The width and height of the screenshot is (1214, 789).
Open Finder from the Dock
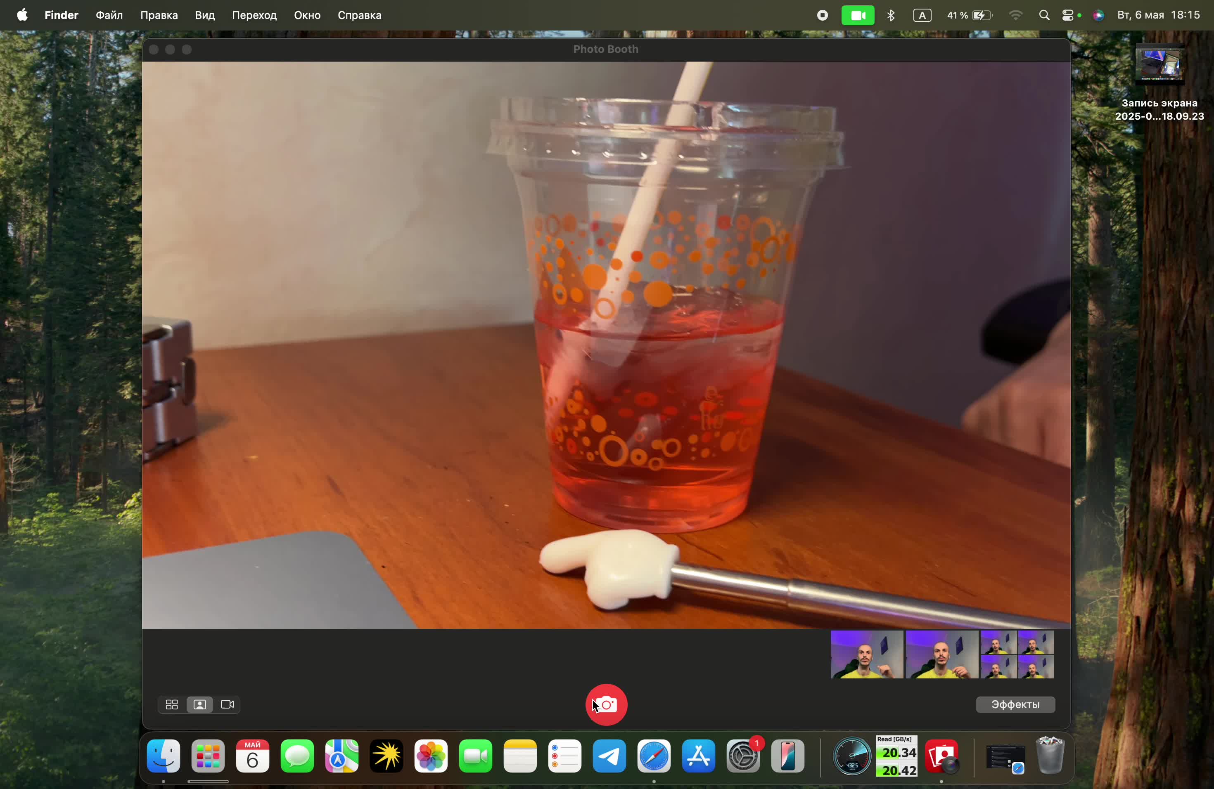click(x=163, y=756)
